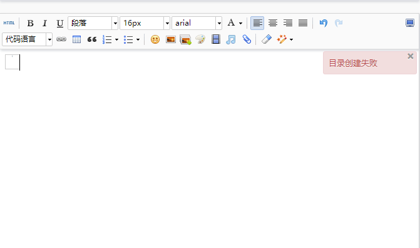Insert a hyperlink
Screen dimensions: 420x248
pyautogui.click(x=61, y=39)
